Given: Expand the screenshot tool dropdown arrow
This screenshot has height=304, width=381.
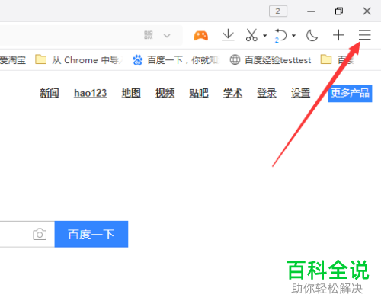Looking at the screenshot, I should coord(264,36).
